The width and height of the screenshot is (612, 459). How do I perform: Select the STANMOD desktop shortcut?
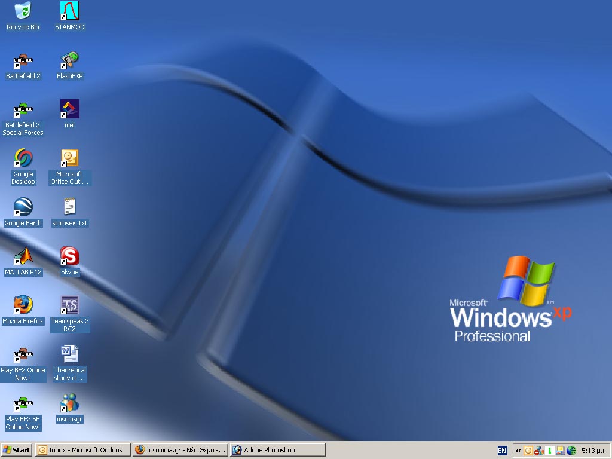pos(70,11)
